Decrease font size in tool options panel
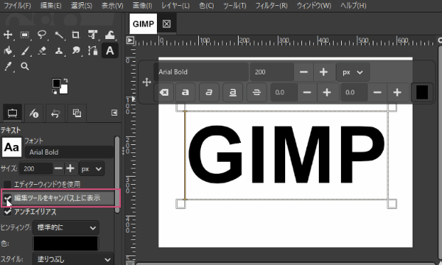442x265 pixels. coord(58,169)
